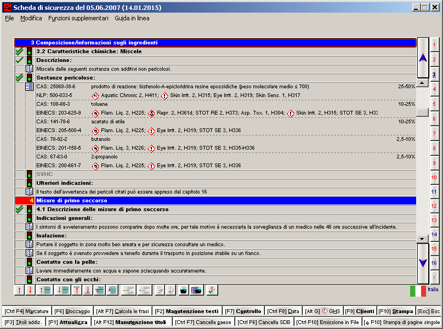Viewport: 443px width, 329px height.
Task: Jump to chapter 4 in side index
Action: point(434,89)
